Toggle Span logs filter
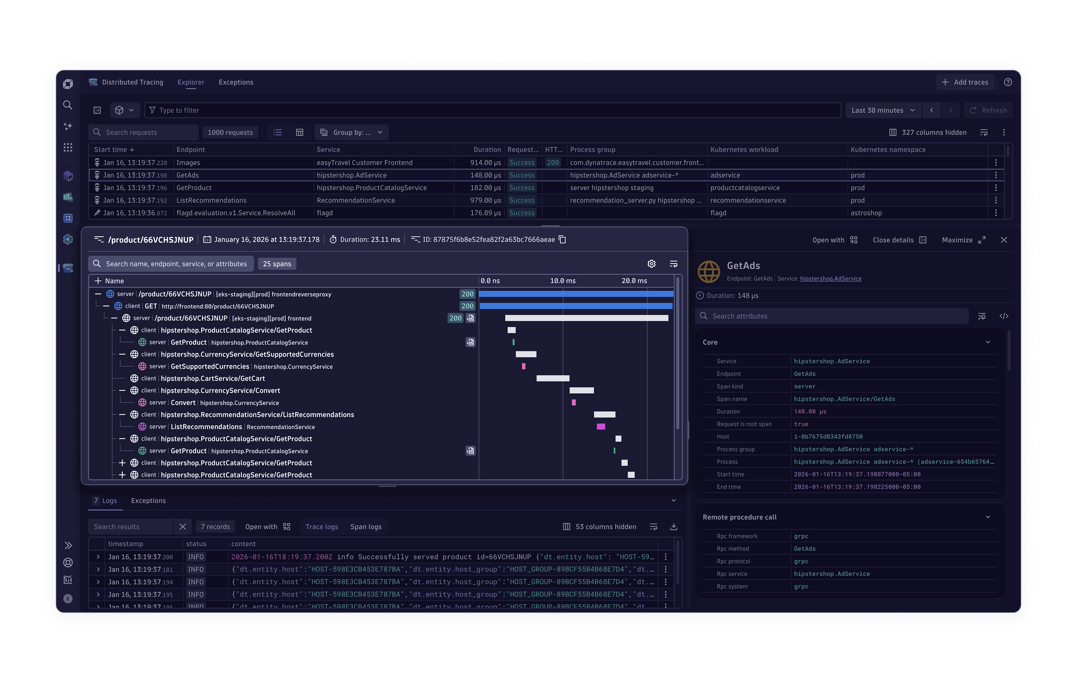Viewport: 1077px width, 683px height. (366, 527)
